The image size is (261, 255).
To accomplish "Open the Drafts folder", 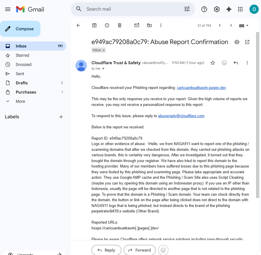I will [33, 83].
